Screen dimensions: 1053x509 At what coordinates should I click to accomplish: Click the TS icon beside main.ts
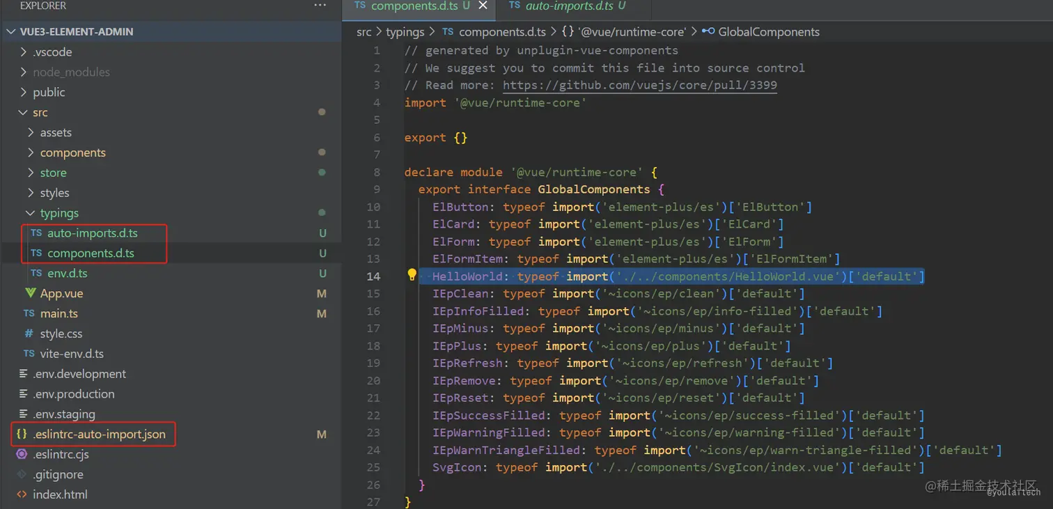click(x=29, y=313)
